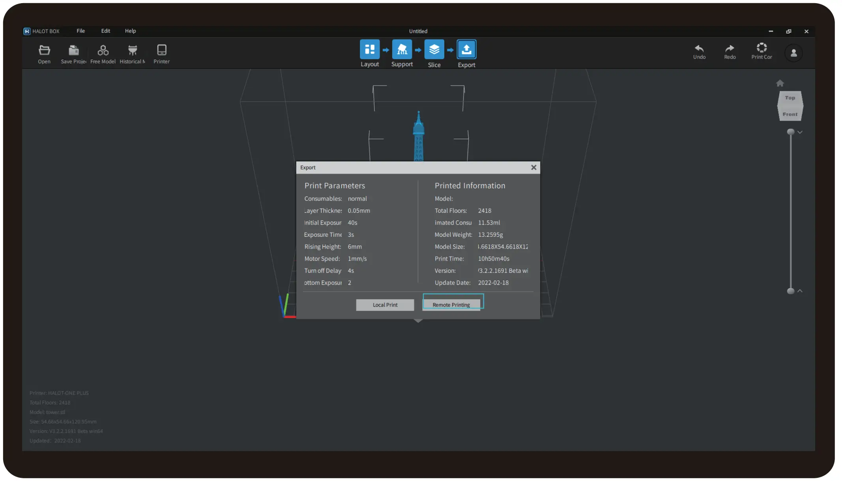
Task: Close the Export dialog
Action: point(533,167)
